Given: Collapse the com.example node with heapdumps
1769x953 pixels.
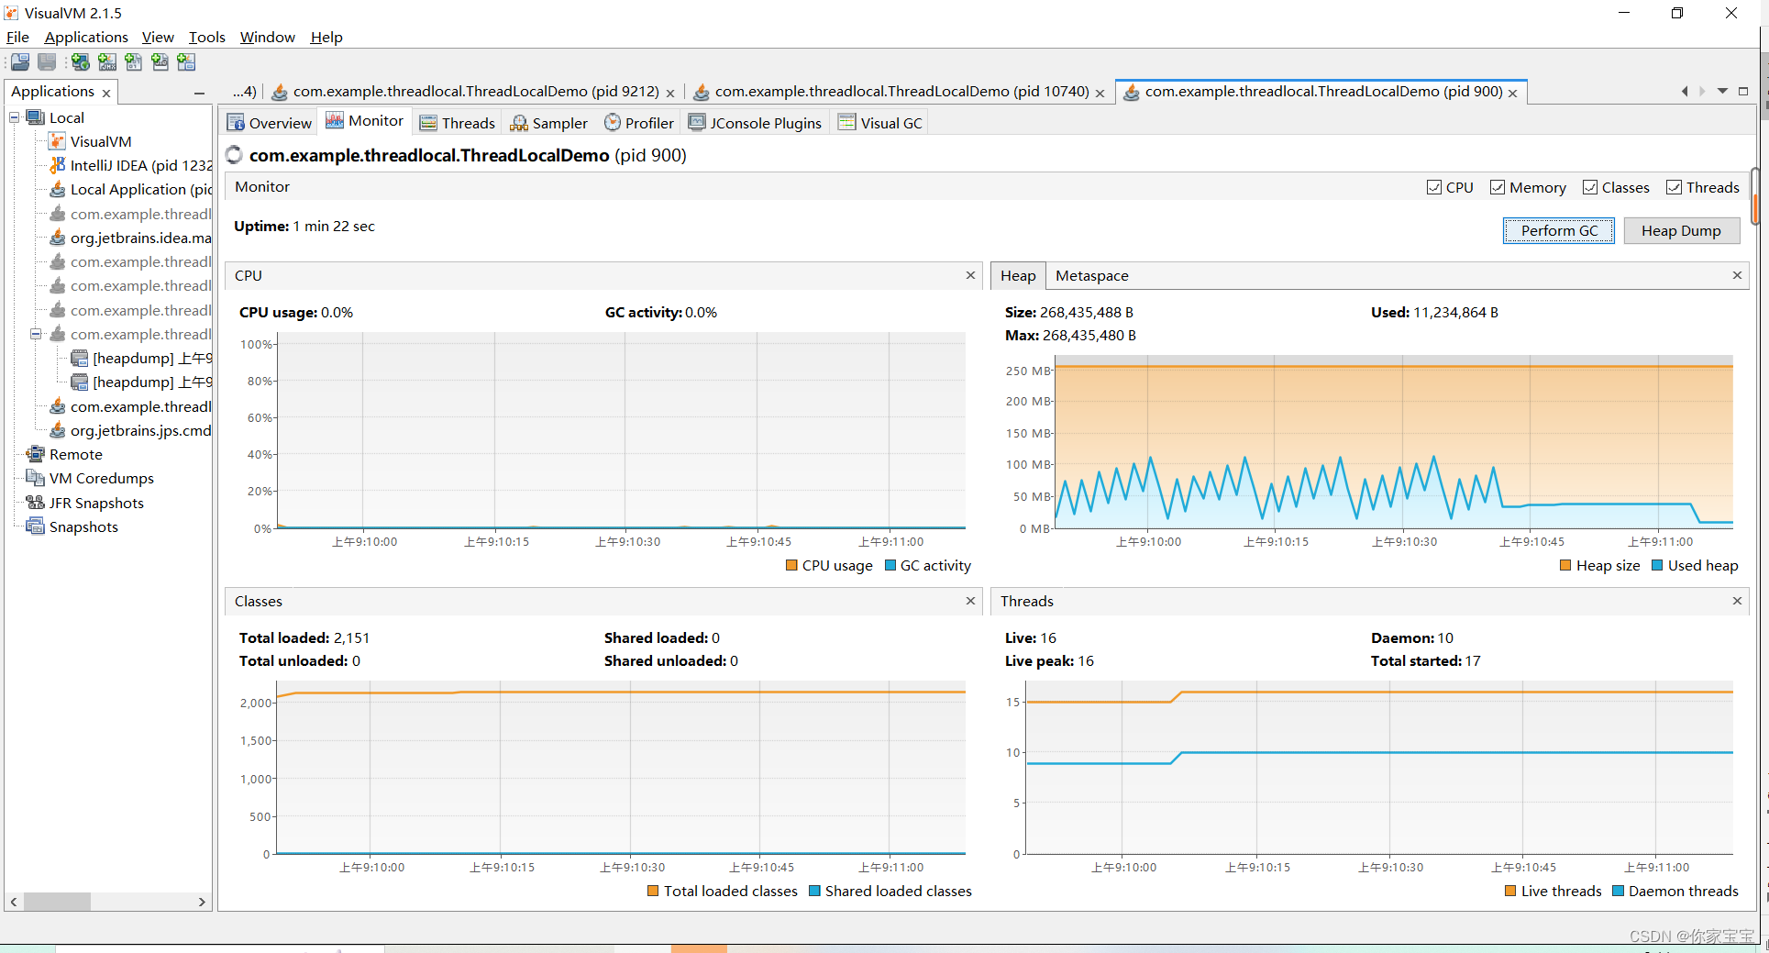Looking at the screenshot, I should click(x=36, y=334).
